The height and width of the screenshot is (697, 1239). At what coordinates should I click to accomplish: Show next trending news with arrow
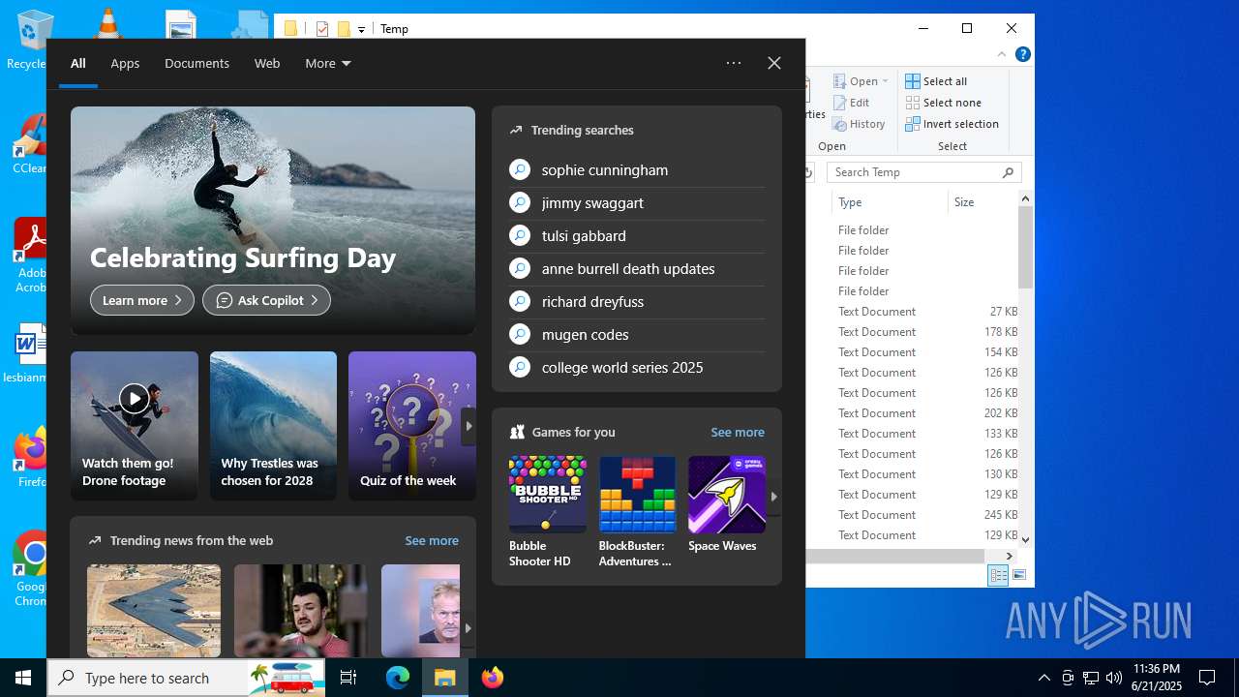[x=468, y=628]
